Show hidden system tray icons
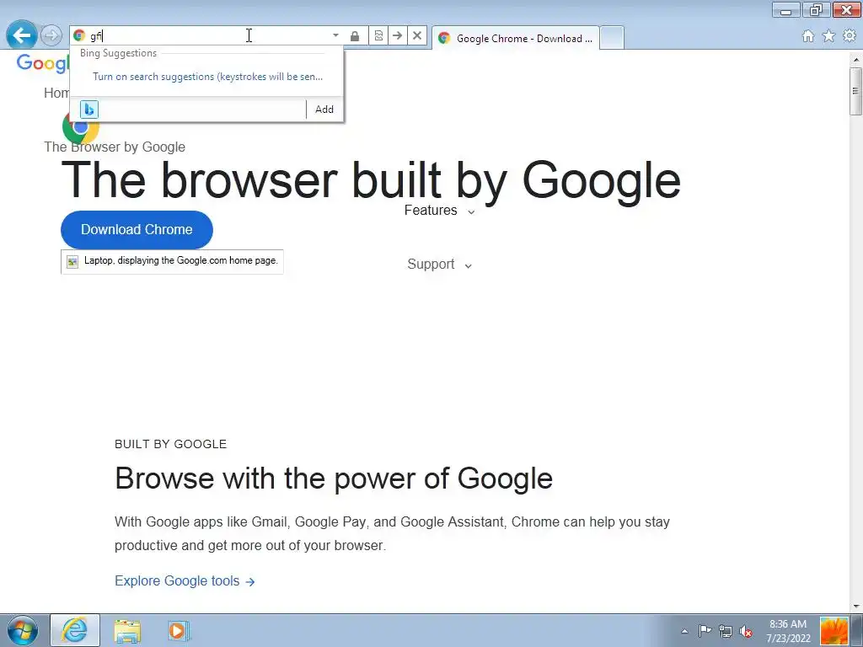 [684, 632]
